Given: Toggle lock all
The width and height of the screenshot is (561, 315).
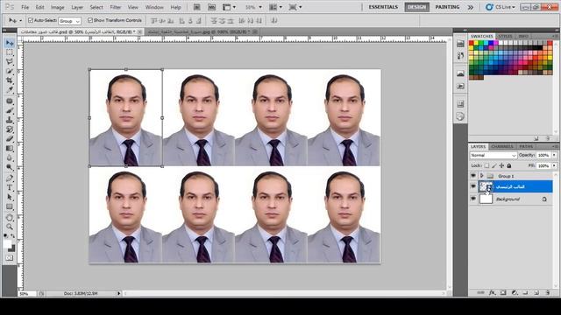Looking at the screenshot, I should (x=509, y=165).
